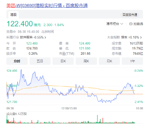Switch to the 五日 chart tab
The image size is (154, 127).
point(40,61)
